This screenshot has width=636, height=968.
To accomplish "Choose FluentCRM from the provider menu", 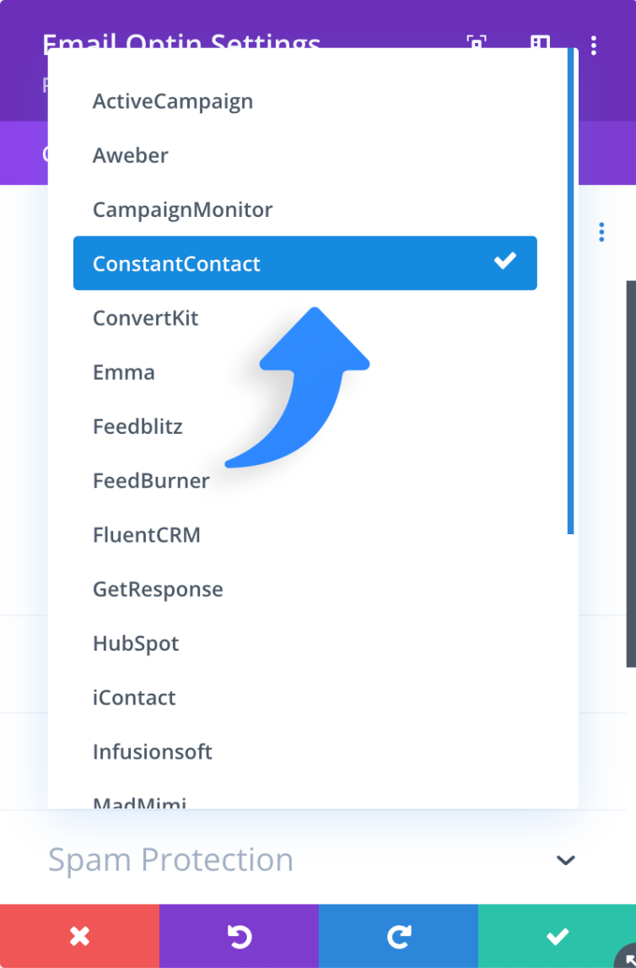I will (x=147, y=534).
